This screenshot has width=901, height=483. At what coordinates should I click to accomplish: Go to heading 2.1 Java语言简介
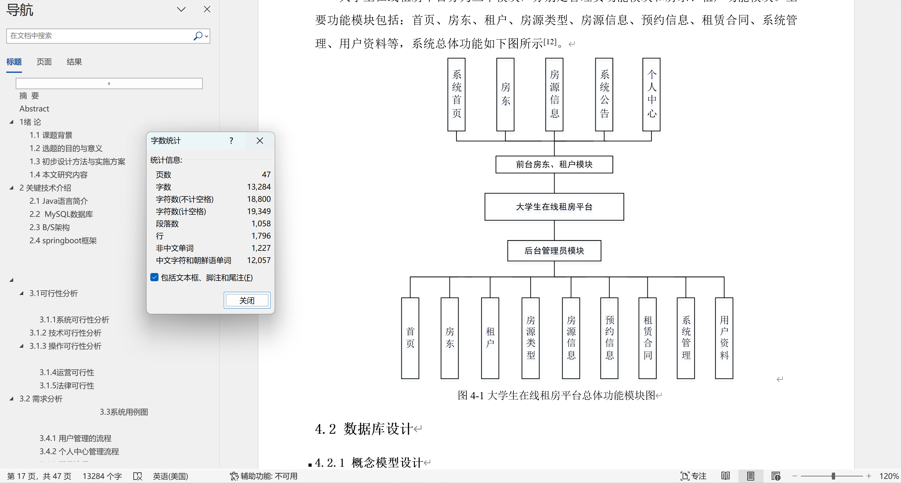tap(59, 201)
